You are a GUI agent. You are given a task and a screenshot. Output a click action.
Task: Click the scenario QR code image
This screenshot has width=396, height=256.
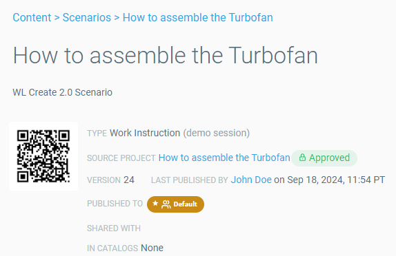[43, 156]
